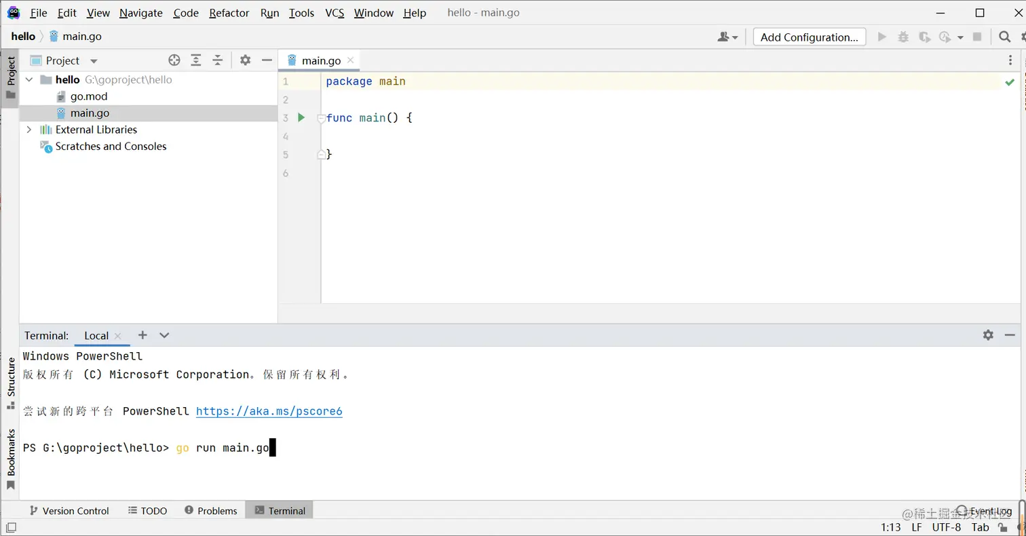Click the Debug bug toolbar icon

point(903,37)
